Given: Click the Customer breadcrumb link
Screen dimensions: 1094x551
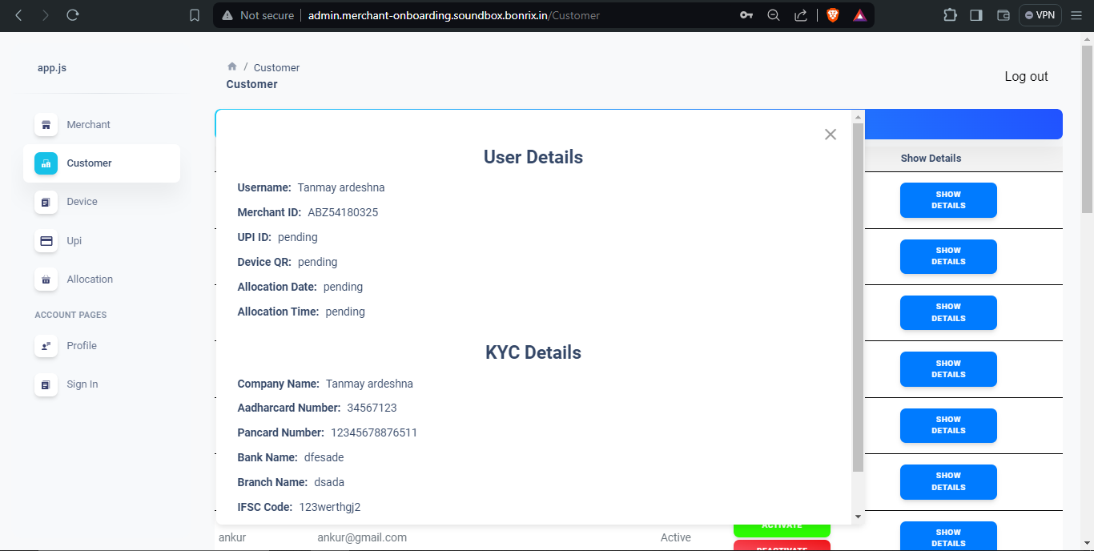Looking at the screenshot, I should [276, 67].
